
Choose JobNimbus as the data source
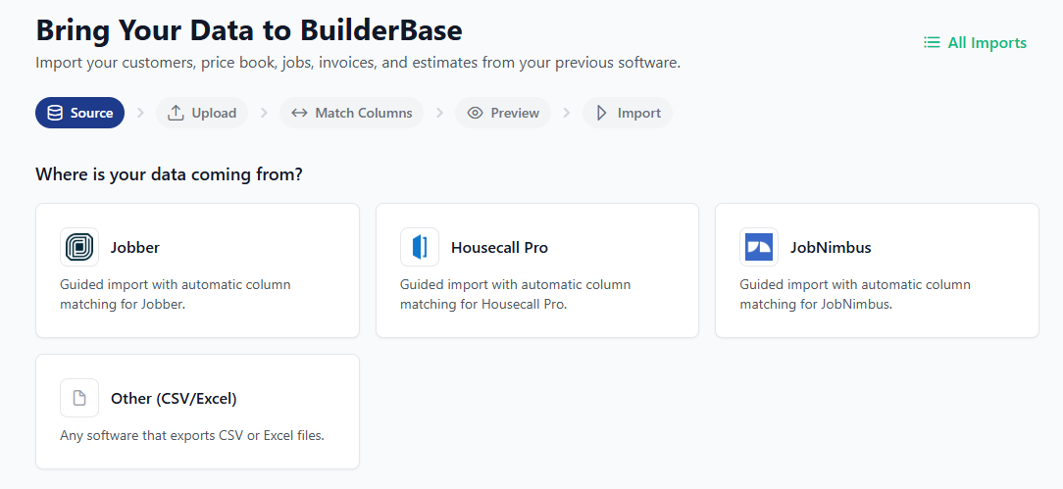tap(878, 270)
